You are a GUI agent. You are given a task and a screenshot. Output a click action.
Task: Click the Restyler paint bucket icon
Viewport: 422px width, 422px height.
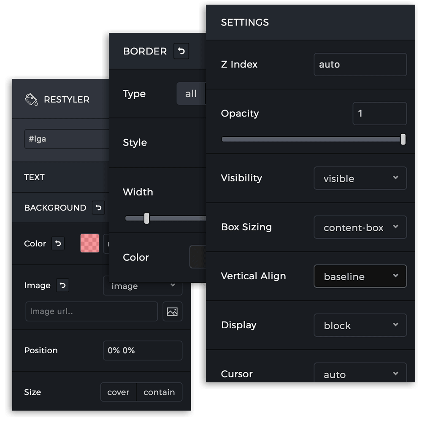[x=31, y=100]
